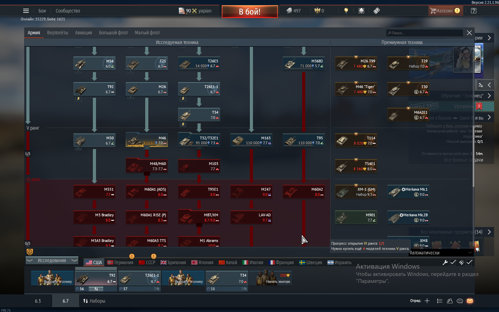Create squad with the plus icon

tap(427, 301)
